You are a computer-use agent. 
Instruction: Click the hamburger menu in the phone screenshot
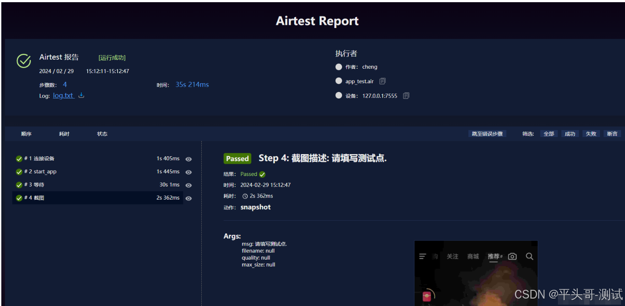pyautogui.click(x=423, y=257)
